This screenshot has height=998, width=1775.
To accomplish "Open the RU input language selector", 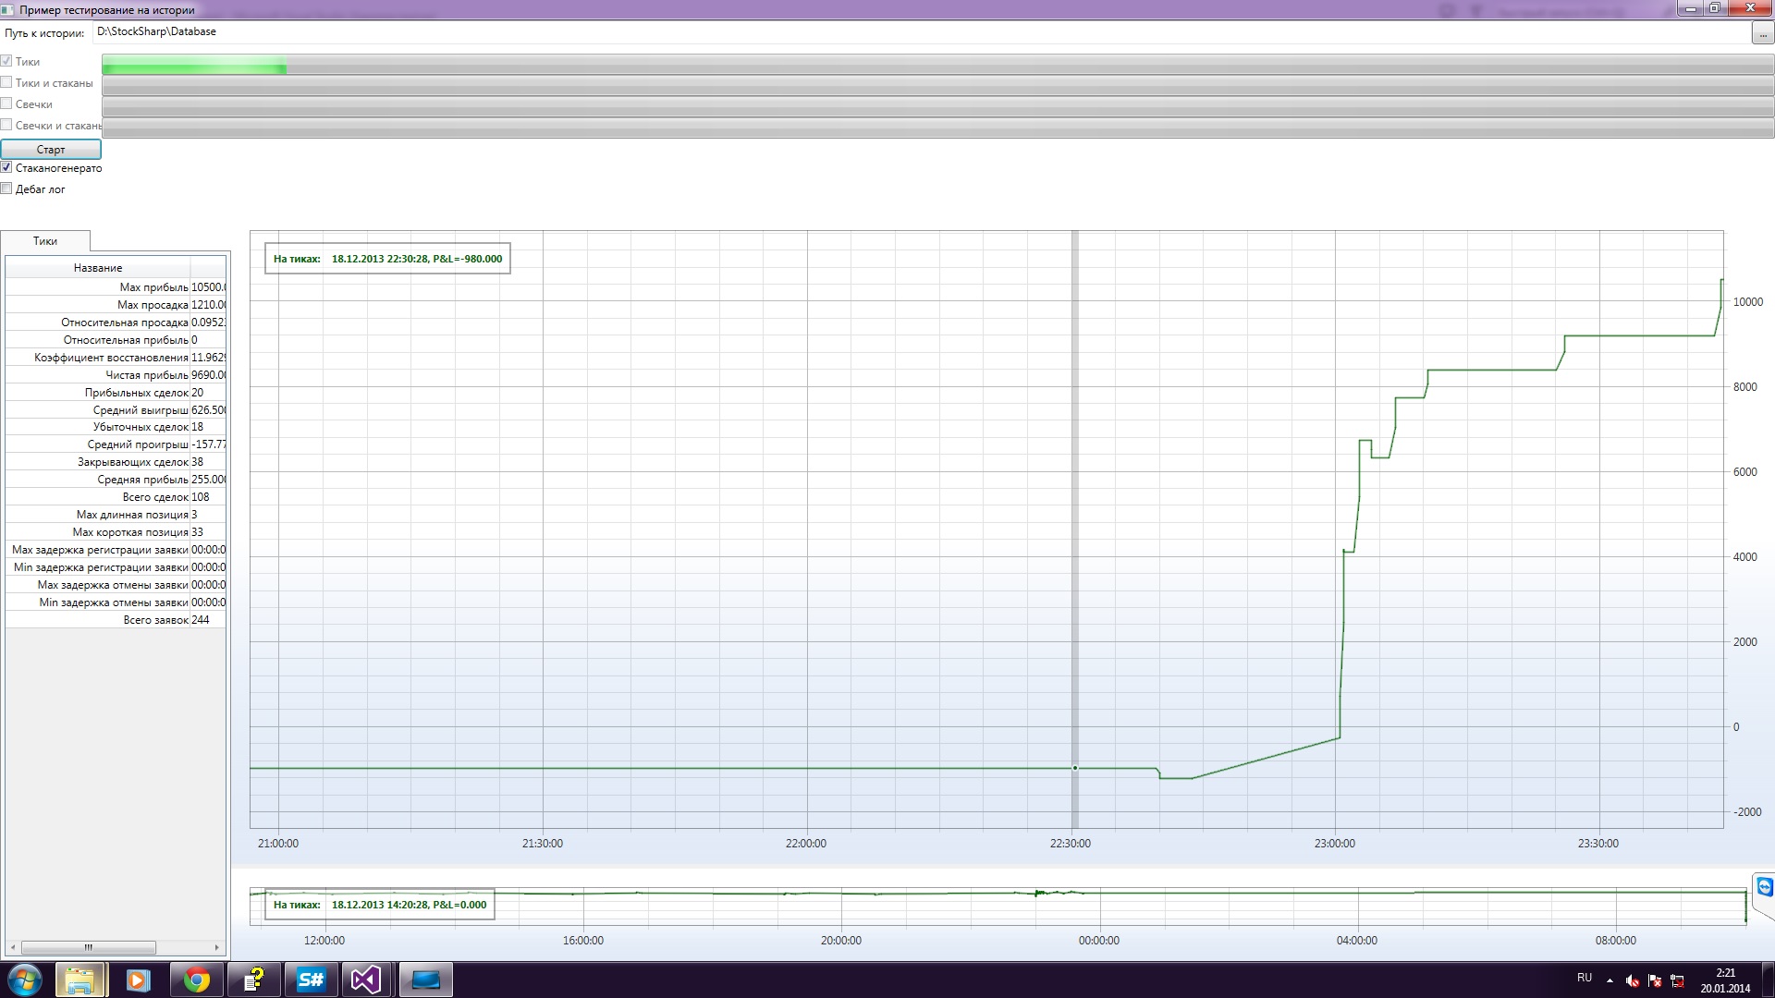I will point(1585,978).
